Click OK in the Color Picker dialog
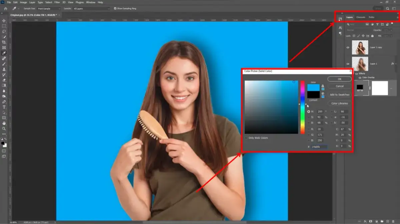 coord(339,79)
